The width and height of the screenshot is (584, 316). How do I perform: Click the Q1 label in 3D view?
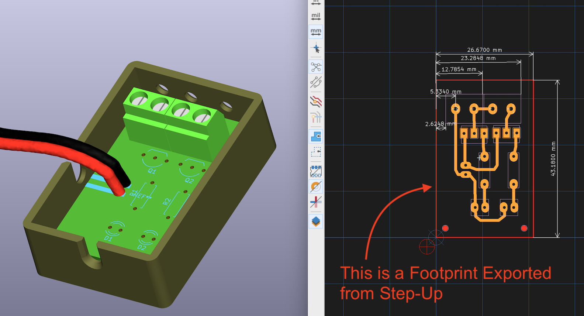pyautogui.click(x=152, y=171)
